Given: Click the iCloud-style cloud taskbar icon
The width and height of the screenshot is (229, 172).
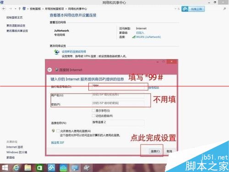Looking at the screenshot, I should (63, 168).
